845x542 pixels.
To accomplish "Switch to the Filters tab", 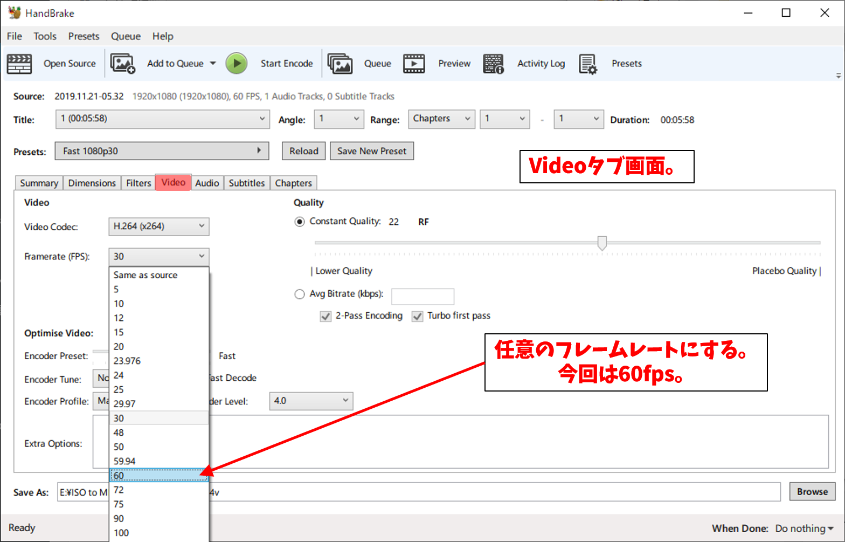I will (138, 183).
